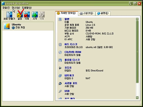
Task: Click the Linux 2.6 OS type value
Action: coord(90,25)
